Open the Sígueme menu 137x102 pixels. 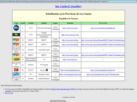tap(97, 2)
